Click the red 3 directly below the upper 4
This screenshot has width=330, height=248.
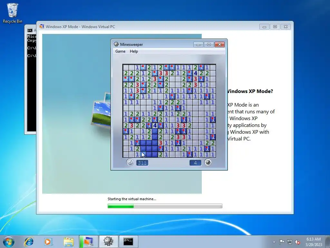point(196,79)
